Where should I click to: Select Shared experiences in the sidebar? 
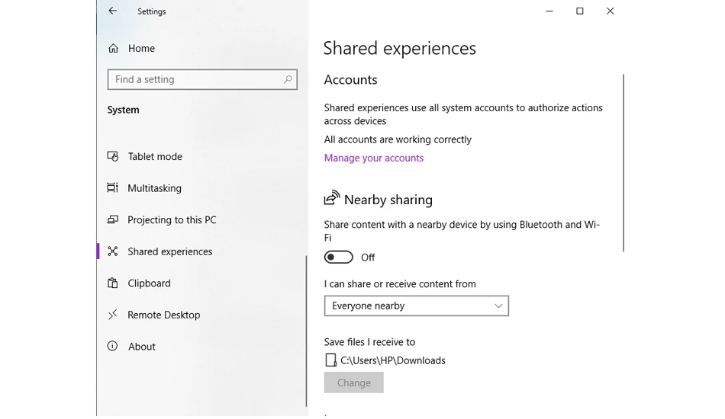click(x=170, y=251)
